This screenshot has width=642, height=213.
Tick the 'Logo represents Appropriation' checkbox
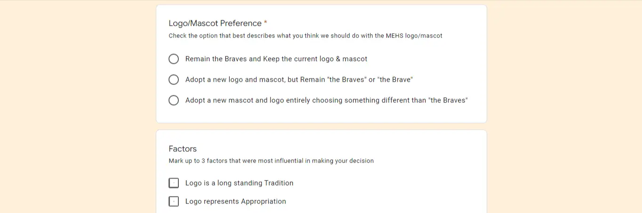tap(174, 201)
